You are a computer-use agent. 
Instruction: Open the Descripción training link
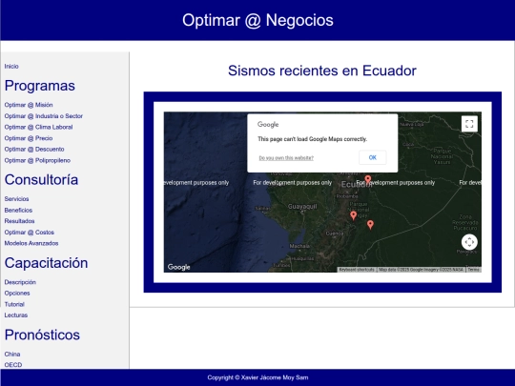pos(20,282)
